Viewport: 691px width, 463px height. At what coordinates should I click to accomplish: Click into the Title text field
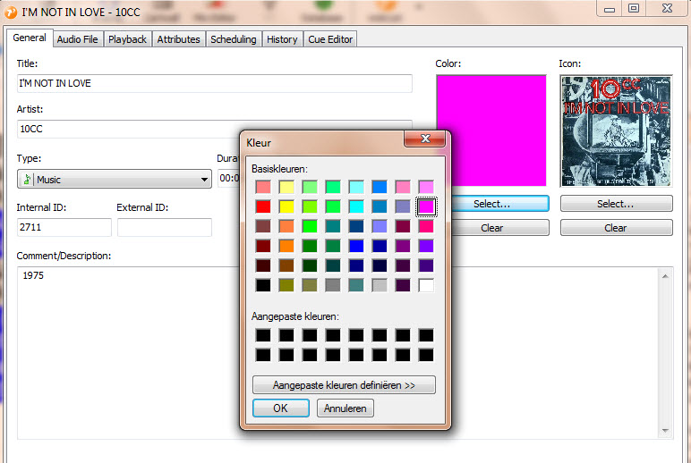(214, 83)
